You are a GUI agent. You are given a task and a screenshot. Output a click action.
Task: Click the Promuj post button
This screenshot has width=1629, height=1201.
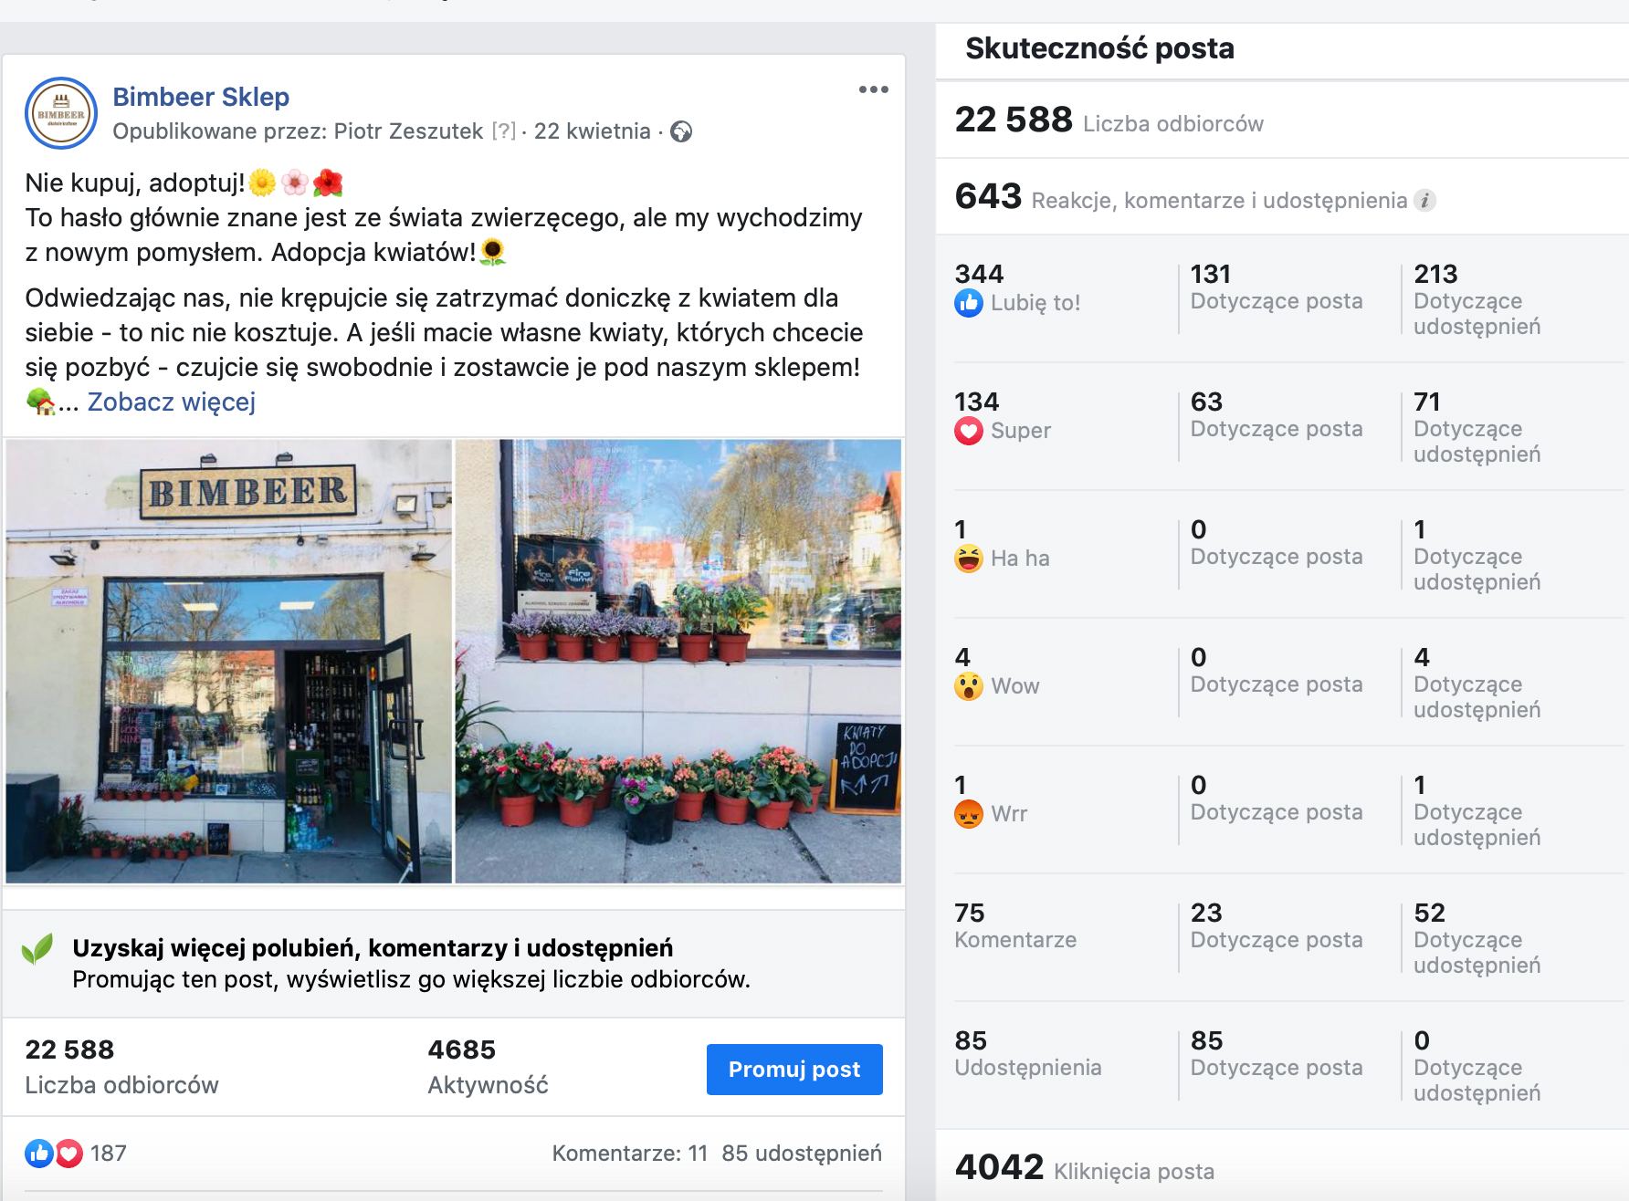794,1070
